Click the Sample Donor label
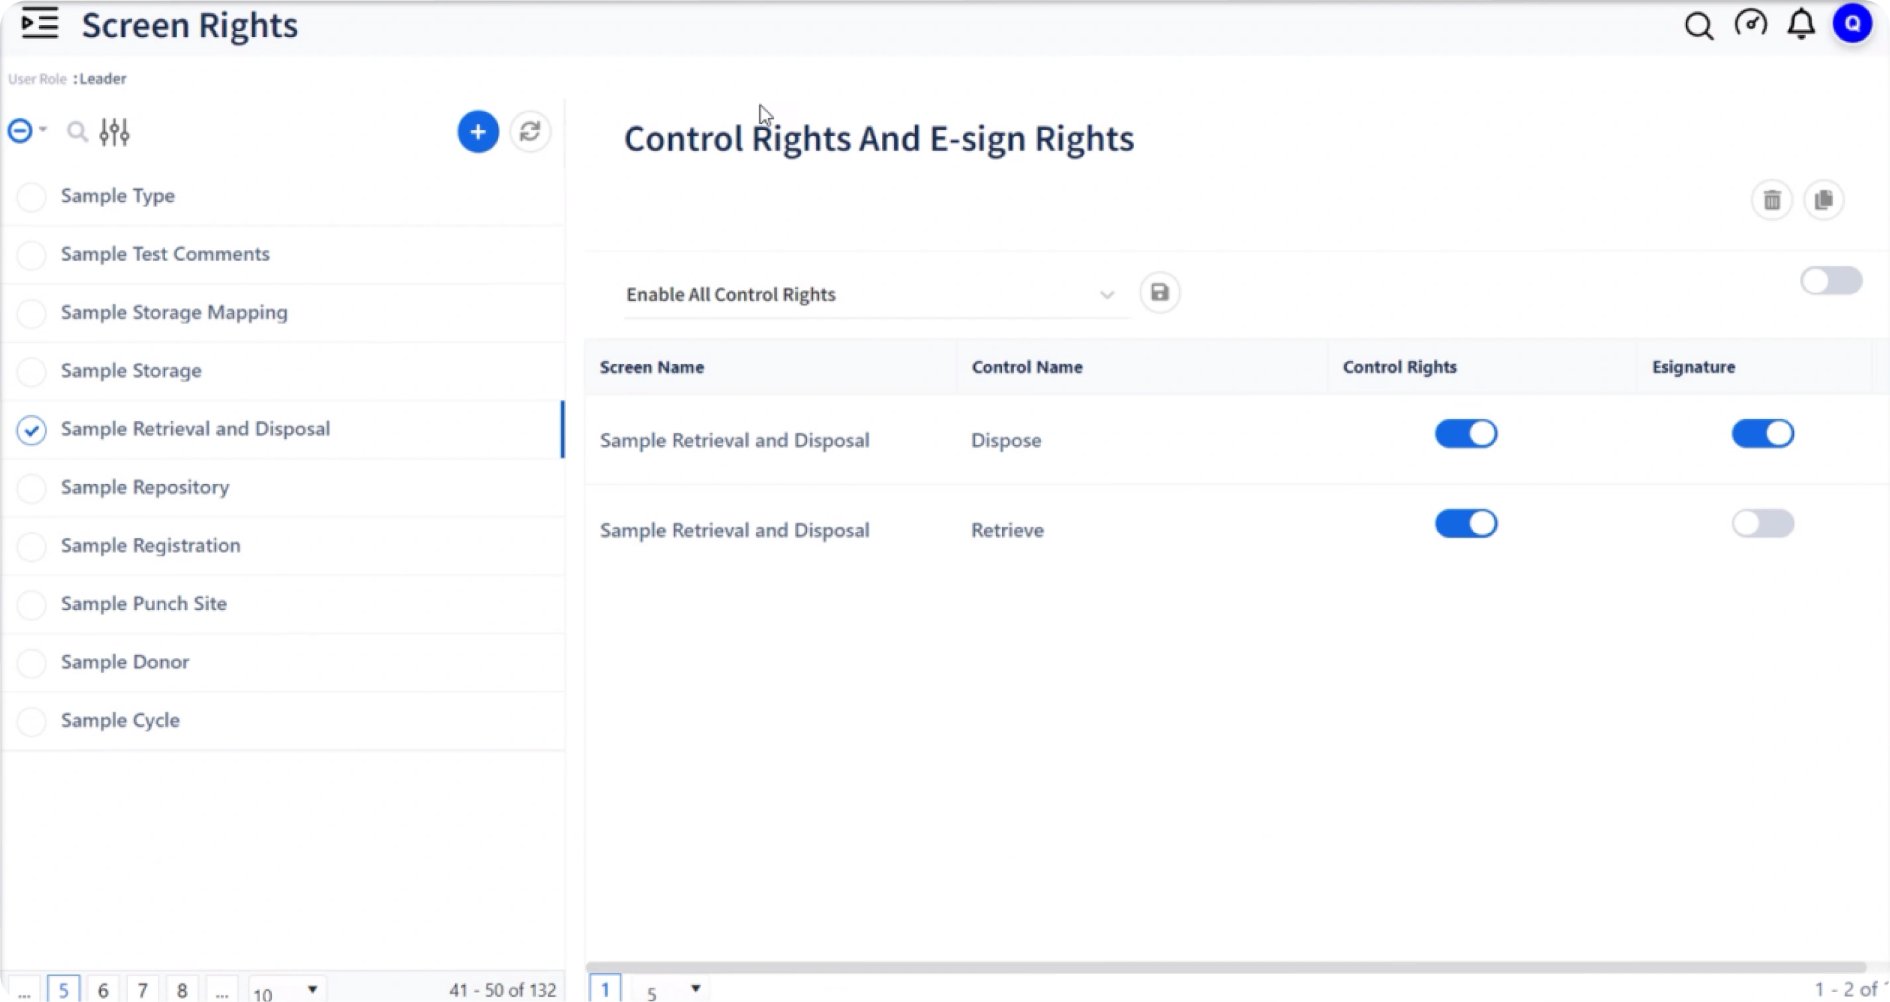This screenshot has height=1002, width=1890. tap(125, 662)
